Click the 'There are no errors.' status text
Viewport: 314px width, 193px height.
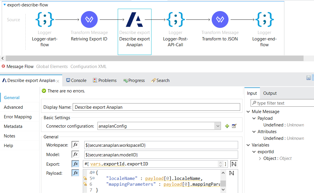click(66, 91)
